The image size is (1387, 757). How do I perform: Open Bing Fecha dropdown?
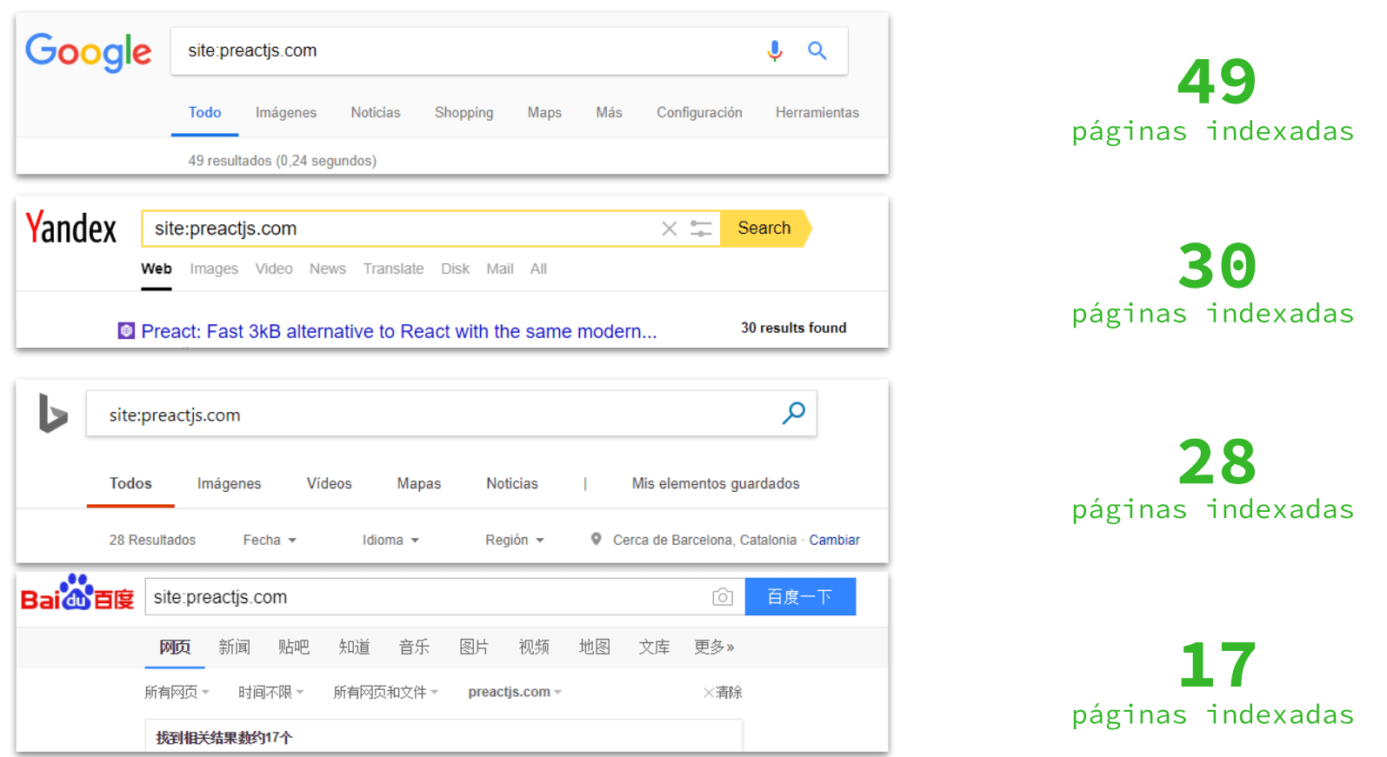[x=270, y=540]
